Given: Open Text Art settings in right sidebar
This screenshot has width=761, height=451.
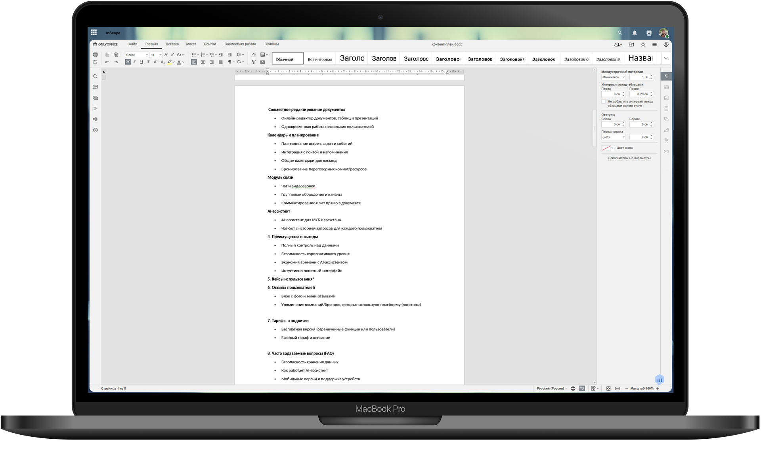Looking at the screenshot, I should click(666, 140).
